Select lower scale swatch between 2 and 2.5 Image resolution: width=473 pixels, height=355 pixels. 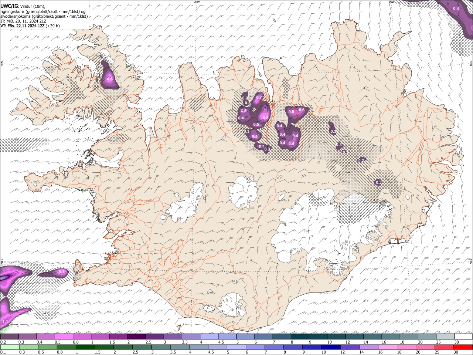123,347
